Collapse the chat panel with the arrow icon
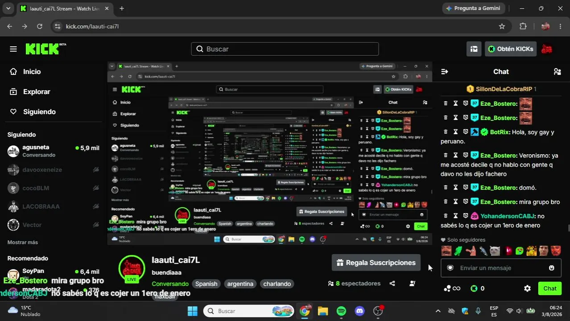 444,72
